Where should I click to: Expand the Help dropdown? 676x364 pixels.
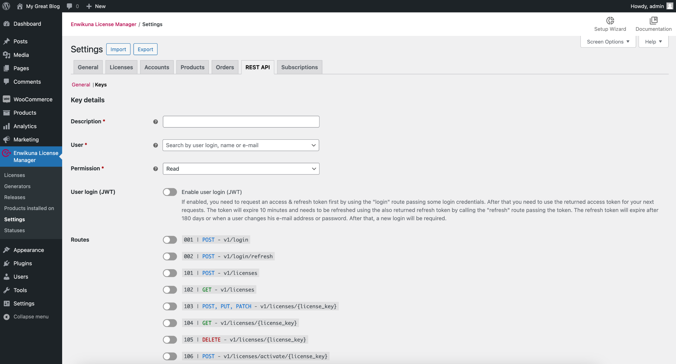click(653, 41)
